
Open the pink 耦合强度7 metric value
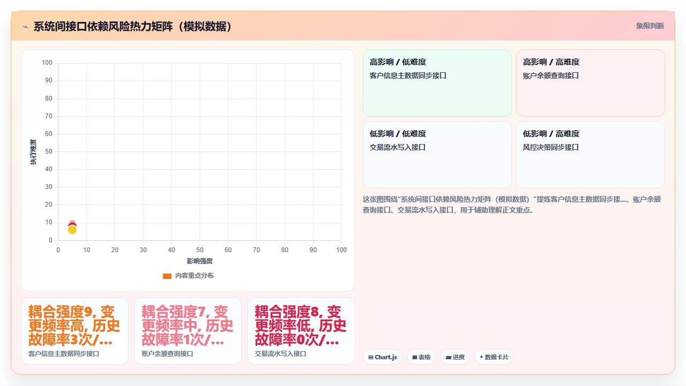click(188, 326)
